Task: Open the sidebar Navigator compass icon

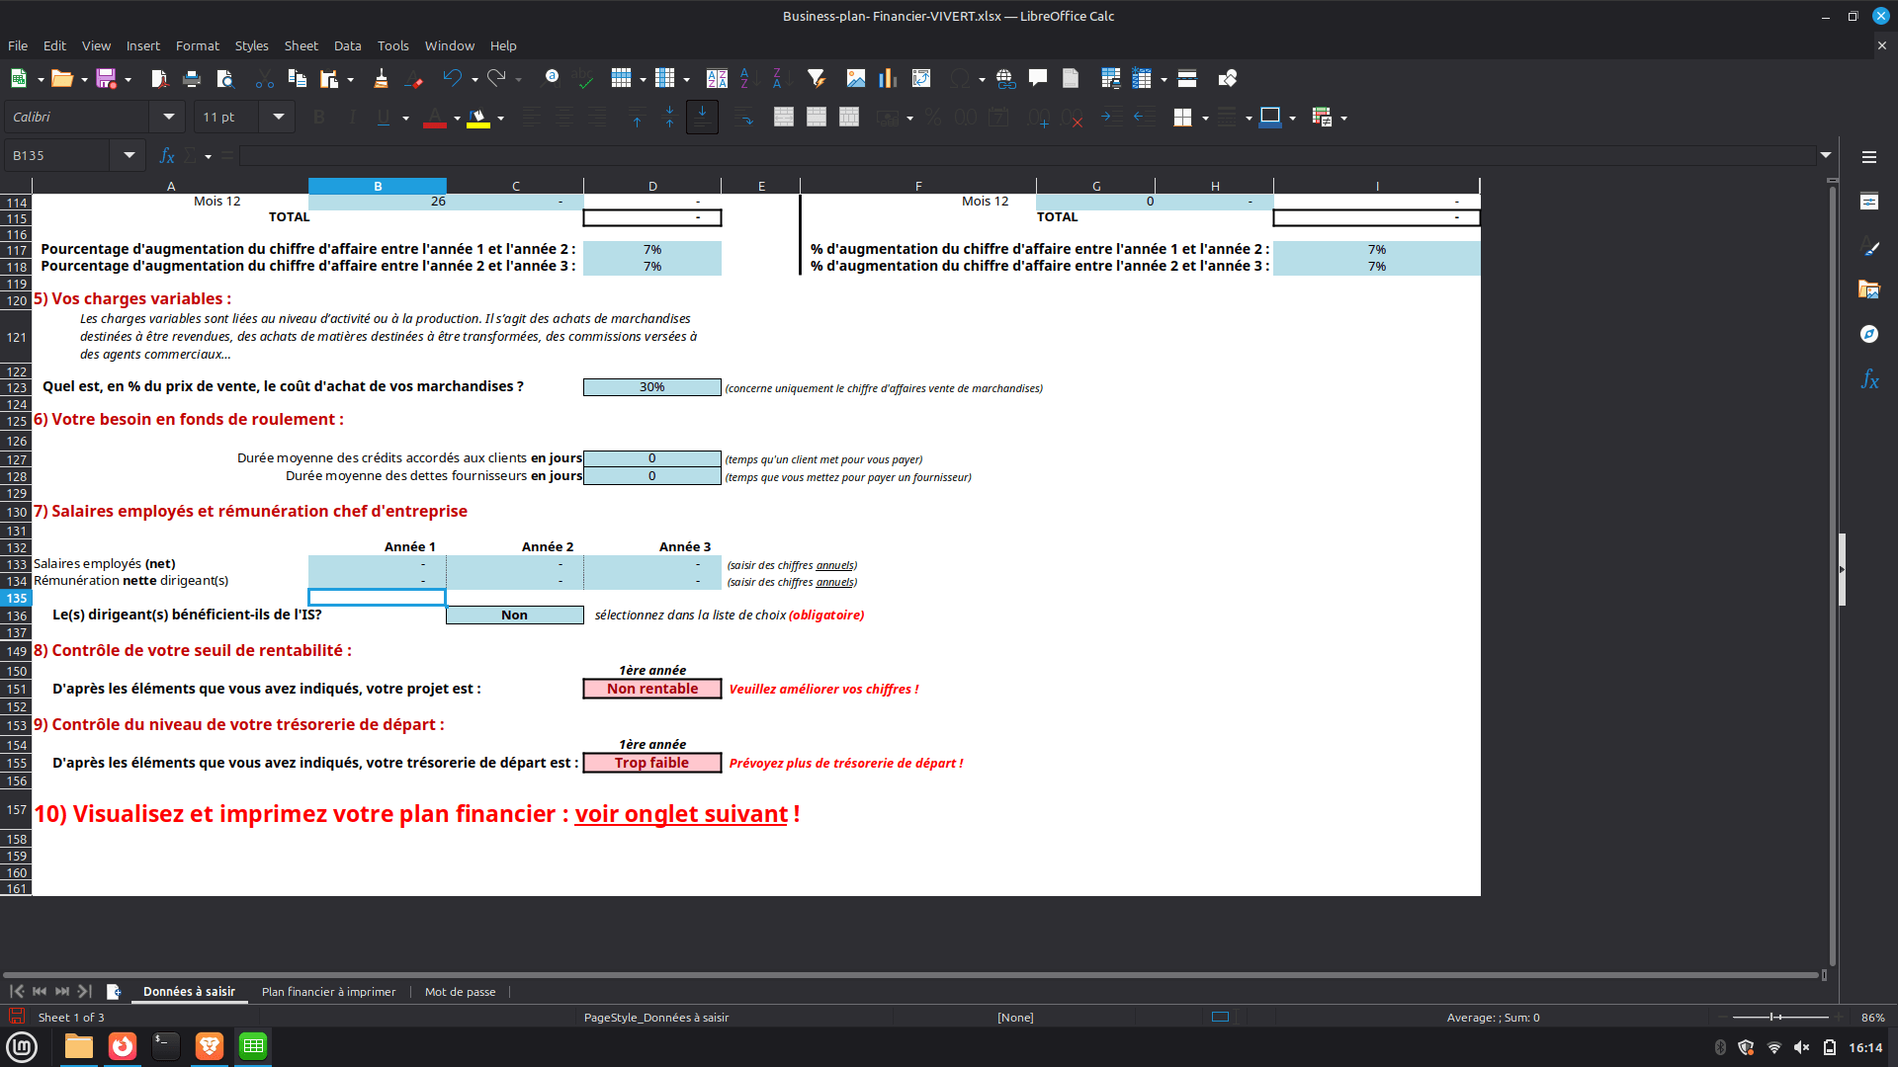Action: [x=1868, y=334]
